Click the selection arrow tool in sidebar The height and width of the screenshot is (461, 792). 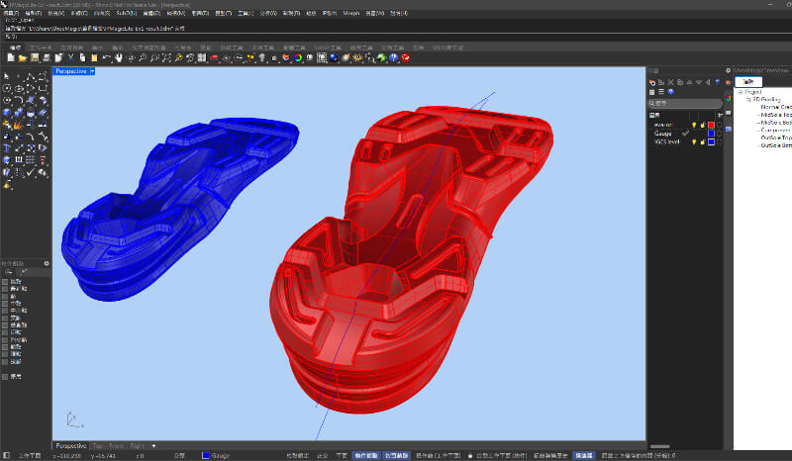pos(8,76)
